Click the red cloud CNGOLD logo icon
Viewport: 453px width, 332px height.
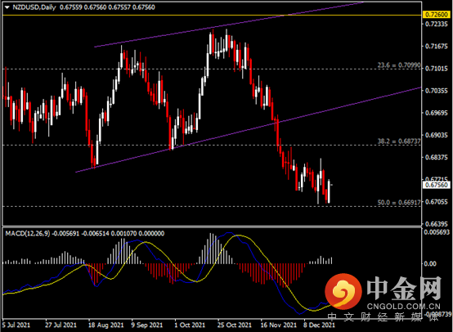tap(343, 291)
